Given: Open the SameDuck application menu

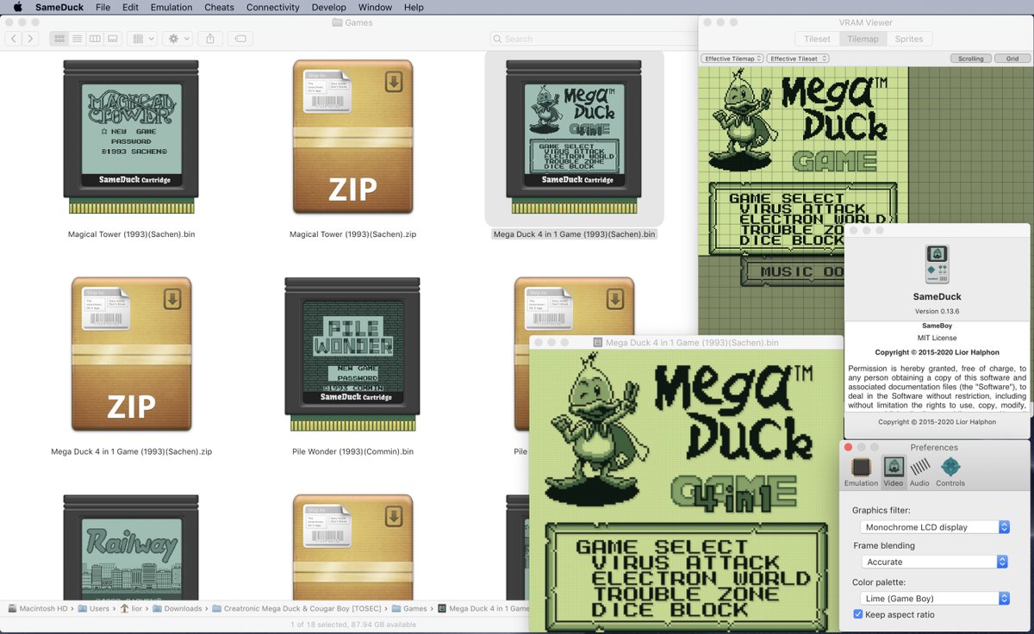Looking at the screenshot, I should pos(59,7).
